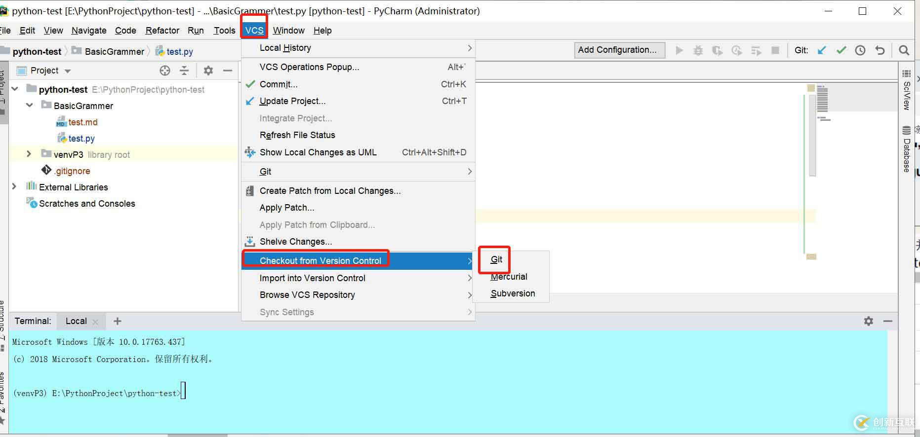The width and height of the screenshot is (920, 437).
Task: Close the Local terminal tab
Action: [x=95, y=322]
